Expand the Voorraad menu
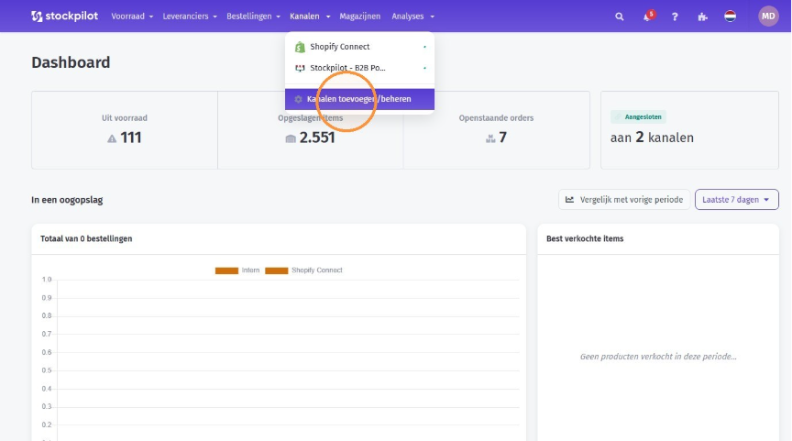Viewport: 792px width, 441px height. click(x=132, y=17)
